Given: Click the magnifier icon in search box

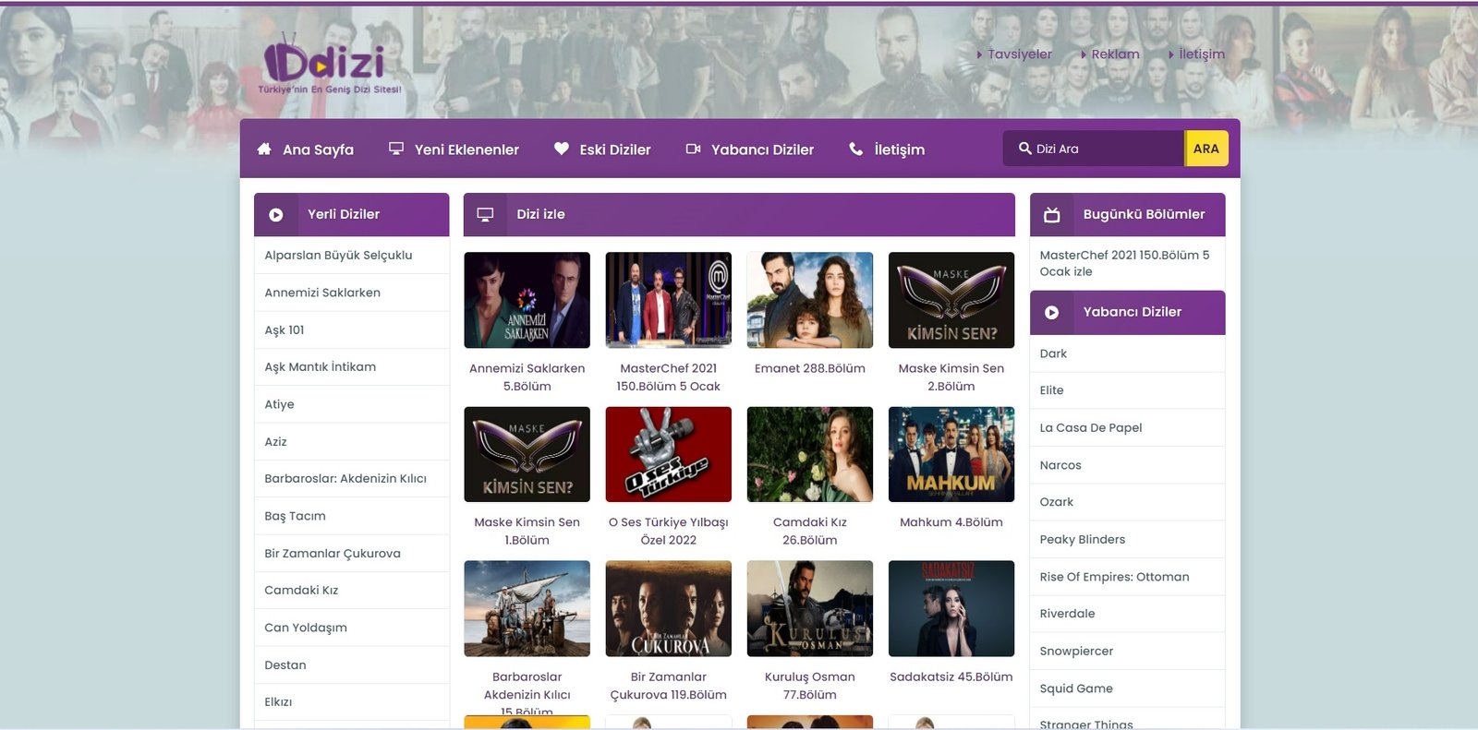Looking at the screenshot, I should (x=1025, y=148).
